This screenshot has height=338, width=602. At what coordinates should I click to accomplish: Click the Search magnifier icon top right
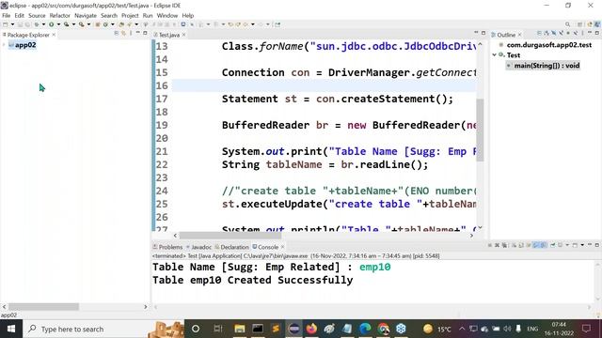pos(568,24)
